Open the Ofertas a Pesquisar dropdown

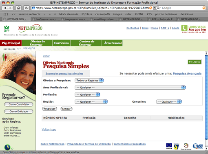pos(89,80)
